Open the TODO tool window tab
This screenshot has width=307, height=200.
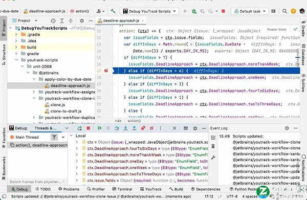(x=43, y=189)
